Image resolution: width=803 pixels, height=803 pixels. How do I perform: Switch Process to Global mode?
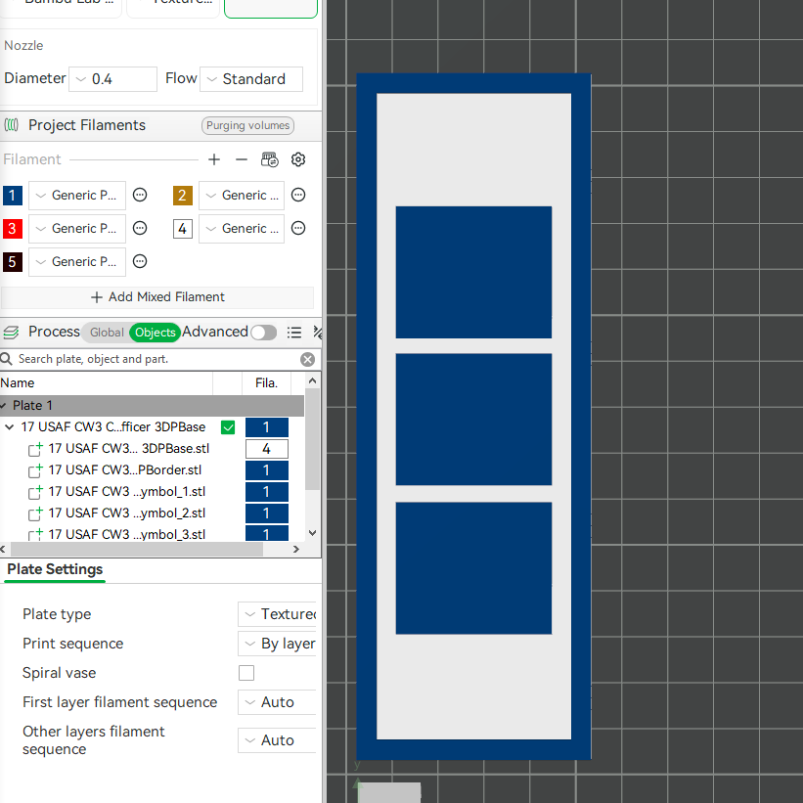[107, 333]
